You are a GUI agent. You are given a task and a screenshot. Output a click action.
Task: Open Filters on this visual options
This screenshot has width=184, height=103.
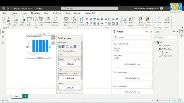click(x=151, y=44)
